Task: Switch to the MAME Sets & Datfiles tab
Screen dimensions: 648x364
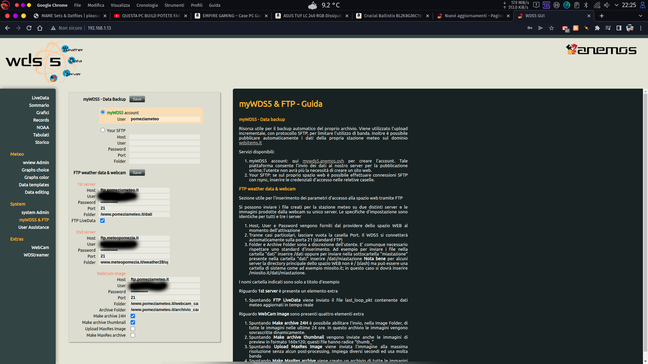Action: [x=71, y=16]
